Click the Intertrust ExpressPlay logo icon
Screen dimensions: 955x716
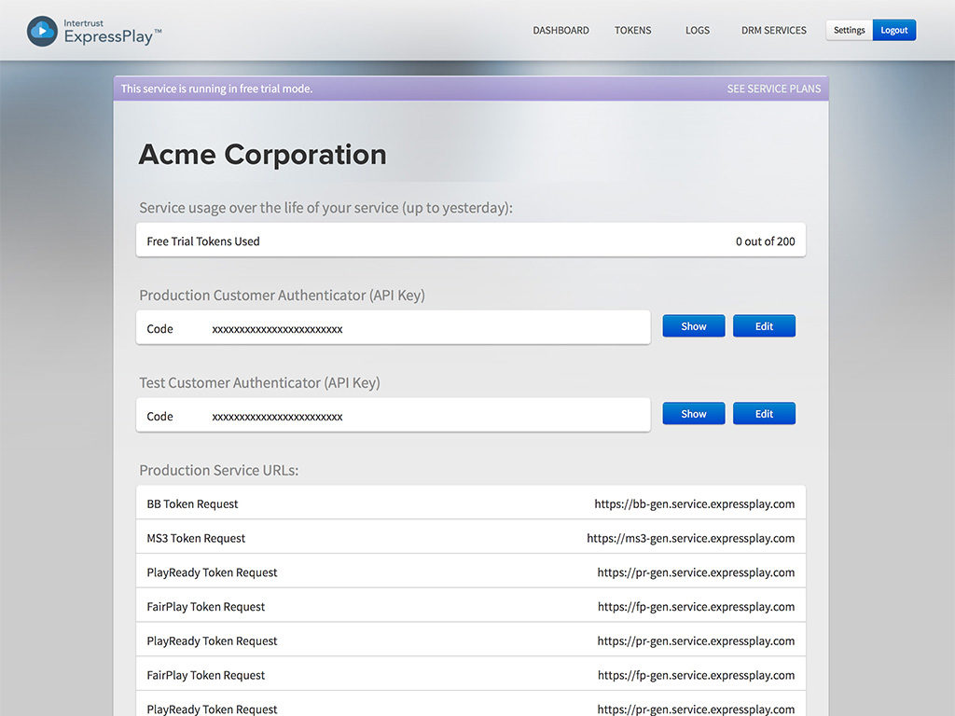point(42,31)
